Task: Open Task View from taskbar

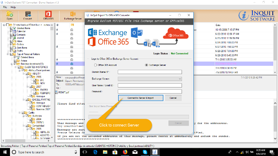Action: click(85, 152)
